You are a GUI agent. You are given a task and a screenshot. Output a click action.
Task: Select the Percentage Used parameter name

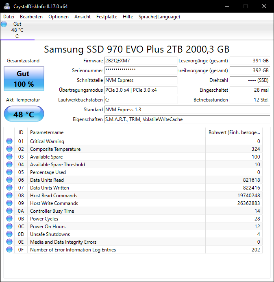[x=48, y=172]
